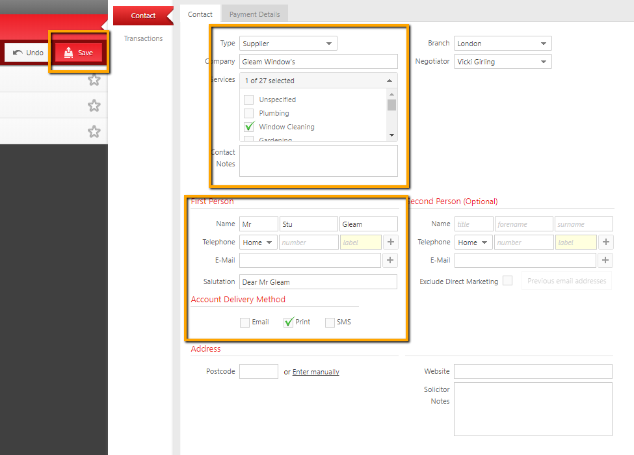Open the Branch dropdown showing London

(503, 44)
